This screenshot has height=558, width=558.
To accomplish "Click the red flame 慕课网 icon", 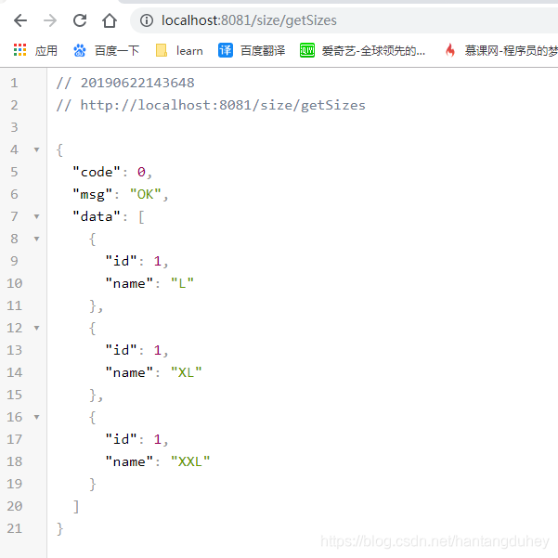I will (x=450, y=50).
